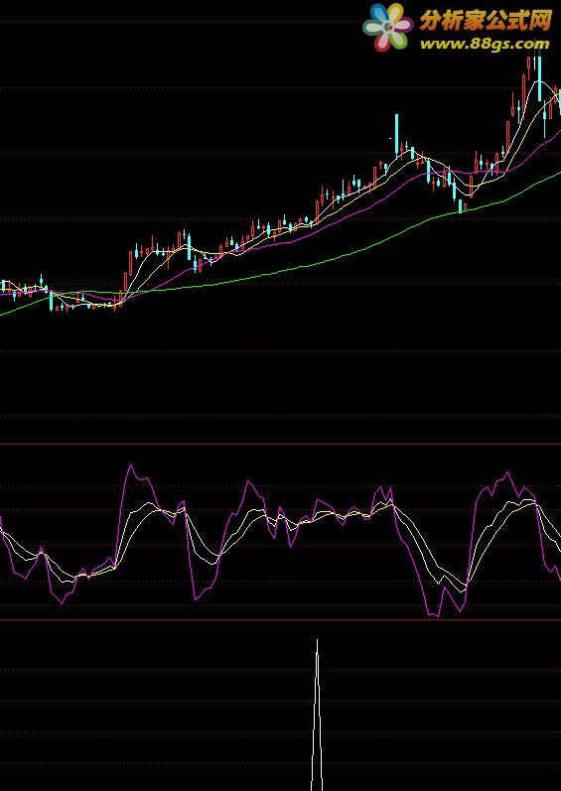Click the large red breakout candlestick

pos(131,262)
